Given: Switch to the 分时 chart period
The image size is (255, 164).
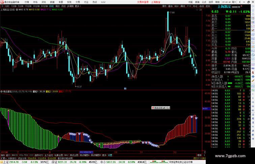Looking at the screenshot, I should click(x=7, y=6).
